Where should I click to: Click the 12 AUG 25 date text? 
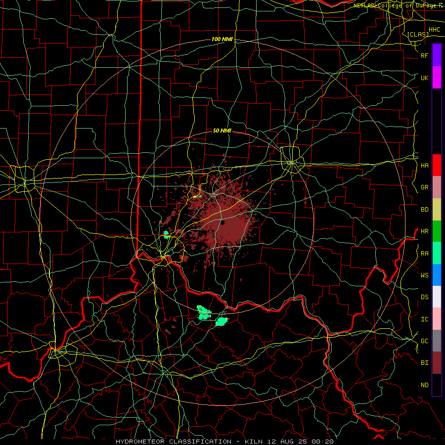(x=287, y=442)
